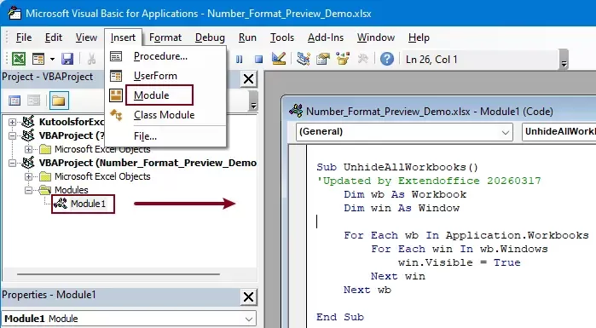Click the Break pause icon in toolbar
This screenshot has height=328, width=596.
click(239, 60)
